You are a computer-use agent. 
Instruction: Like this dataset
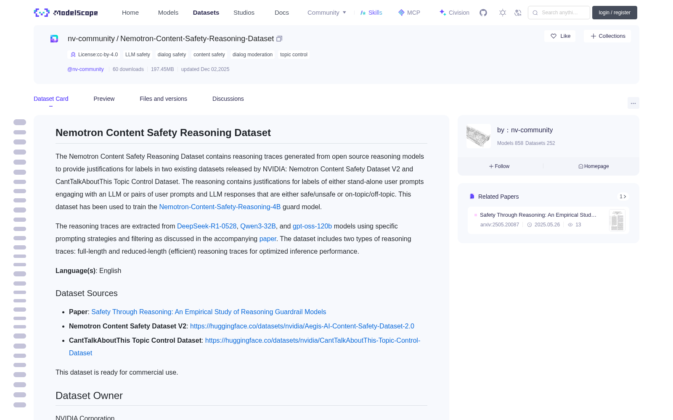pos(560,36)
